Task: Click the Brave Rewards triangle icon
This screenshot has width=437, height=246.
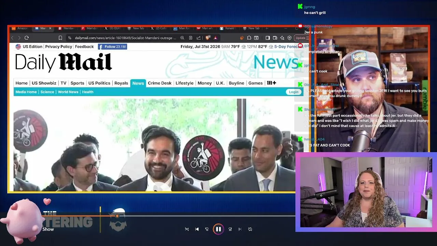Action: (x=215, y=38)
